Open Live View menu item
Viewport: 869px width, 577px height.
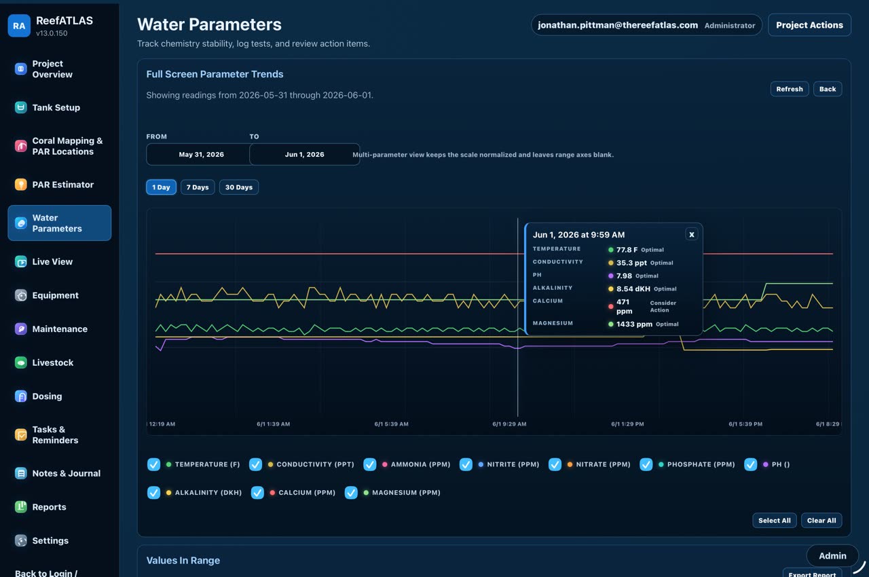click(60, 261)
